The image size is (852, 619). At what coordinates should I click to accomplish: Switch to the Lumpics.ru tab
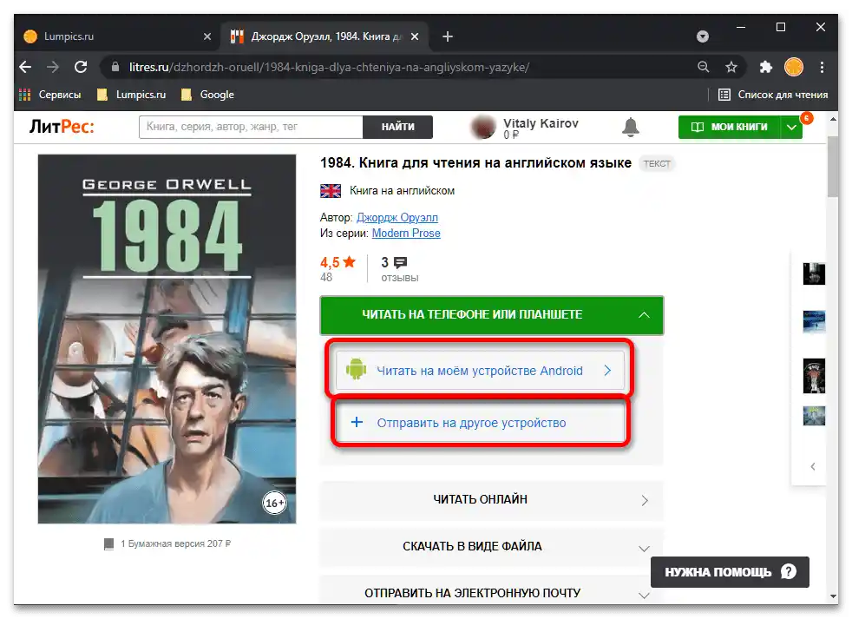[x=117, y=36]
